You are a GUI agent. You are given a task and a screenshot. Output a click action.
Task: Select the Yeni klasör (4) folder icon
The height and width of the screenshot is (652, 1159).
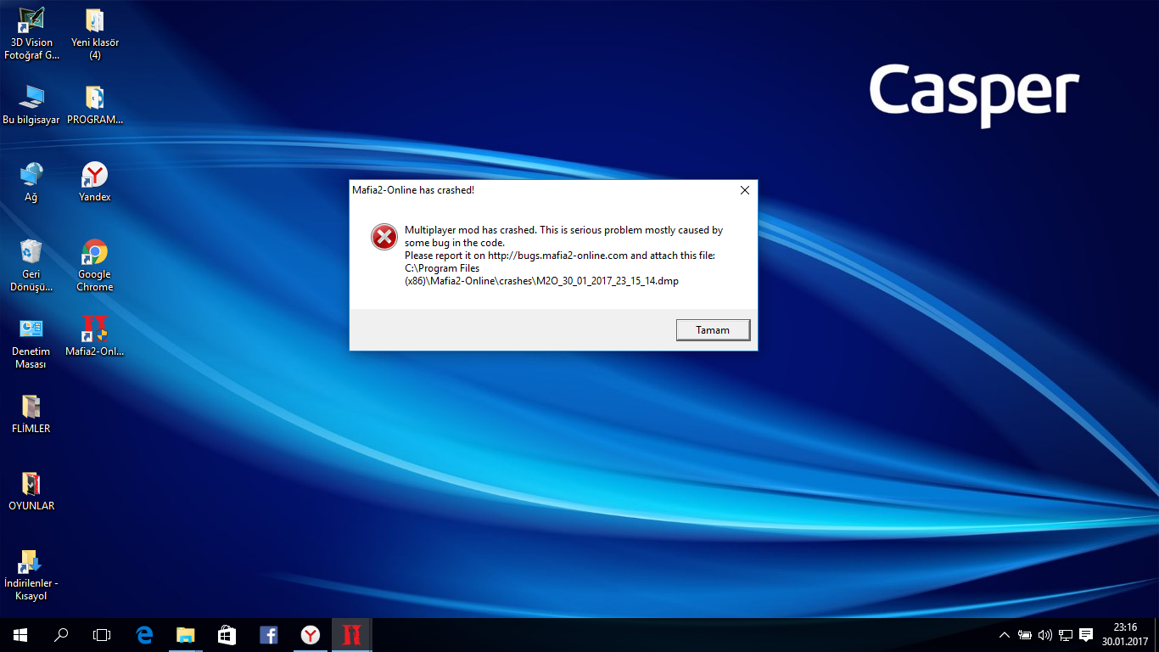(x=95, y=34)
